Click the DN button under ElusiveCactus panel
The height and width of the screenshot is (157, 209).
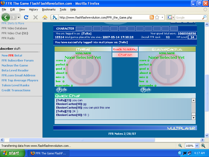[148, 90]
